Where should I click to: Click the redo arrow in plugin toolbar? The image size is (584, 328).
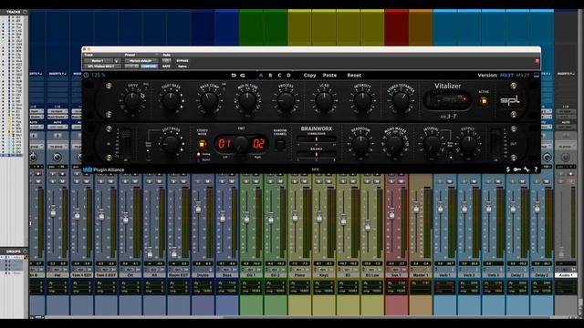pyautogui.click(x=243, y=75)
